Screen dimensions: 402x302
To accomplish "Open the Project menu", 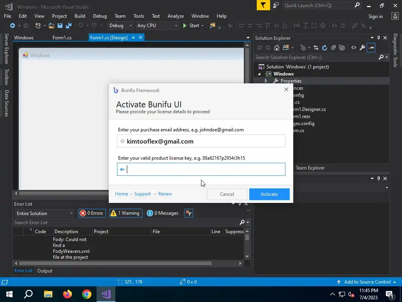I will [59, 16].
